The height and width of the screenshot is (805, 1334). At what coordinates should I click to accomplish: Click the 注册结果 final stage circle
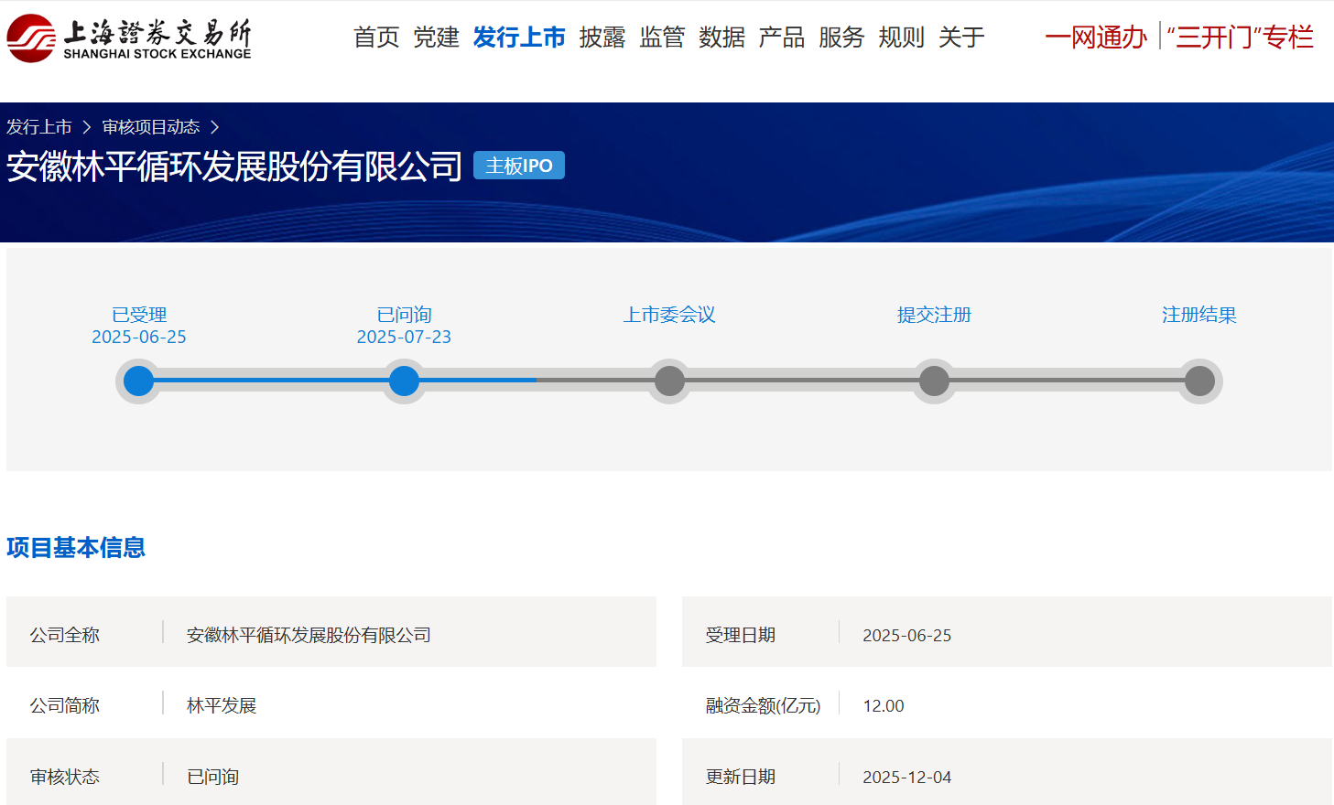(x=1199, y=381)
